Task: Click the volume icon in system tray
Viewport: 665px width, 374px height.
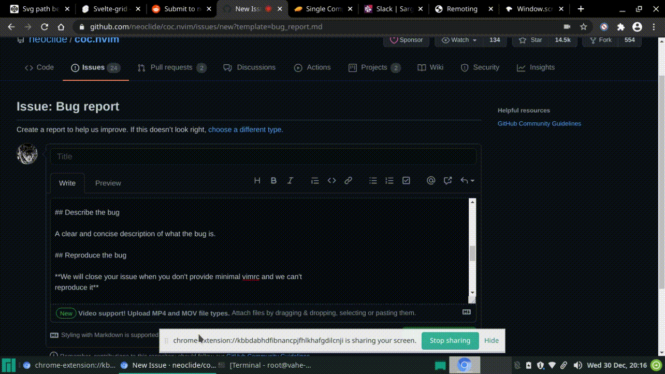Action: (x=577, y=365)
